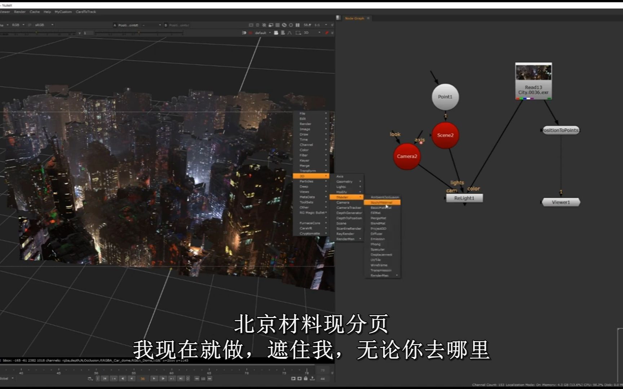Image resolution: width=623 pixels, height=389 pixels.
Task: Select the CameraTracker node entry
Action: point(349,208)
